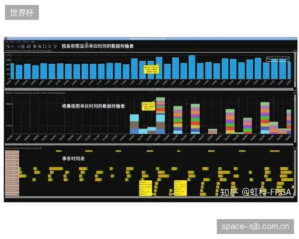The height and width of the screenshot is (239, 299).
Task: Click the 3400 axis label in stacked chart
Action: click(x=9, y=104)
